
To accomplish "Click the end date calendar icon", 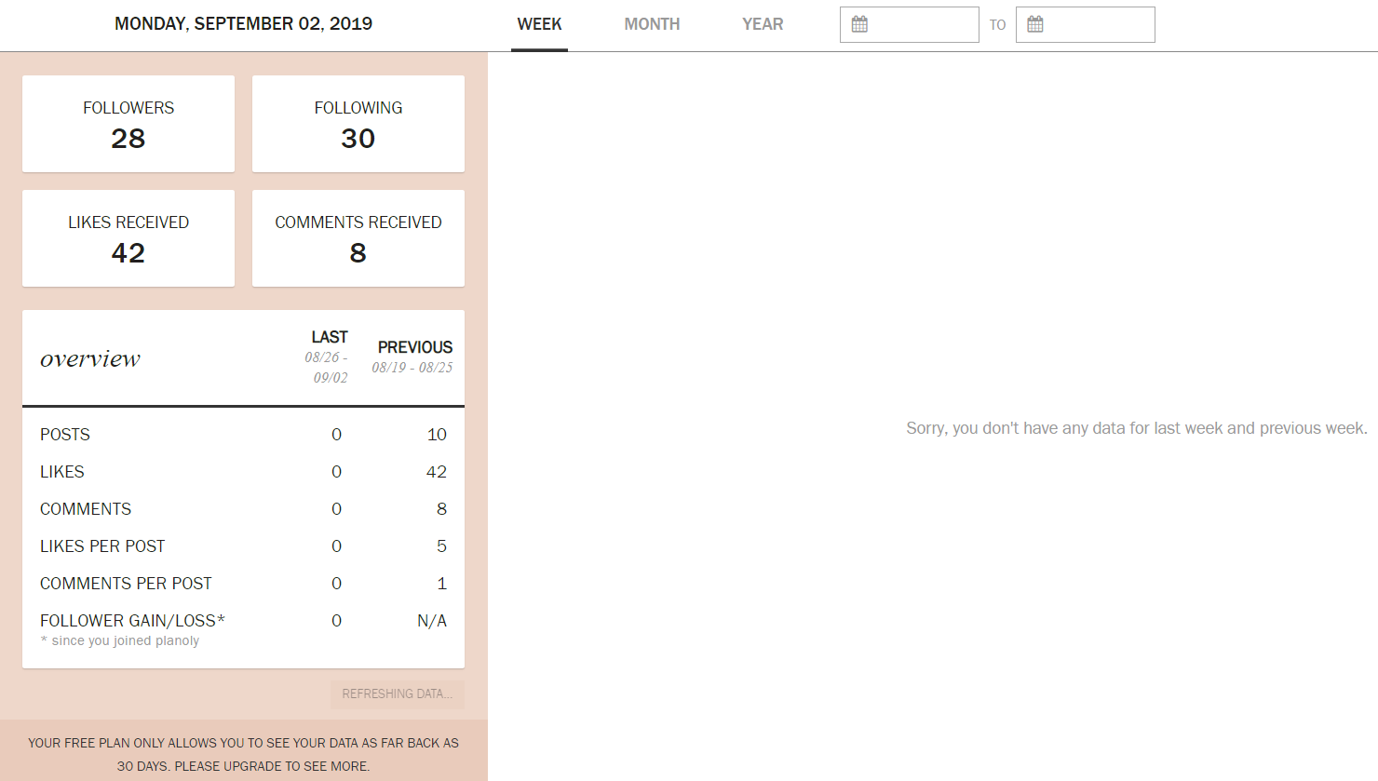I will point(1035,24).
